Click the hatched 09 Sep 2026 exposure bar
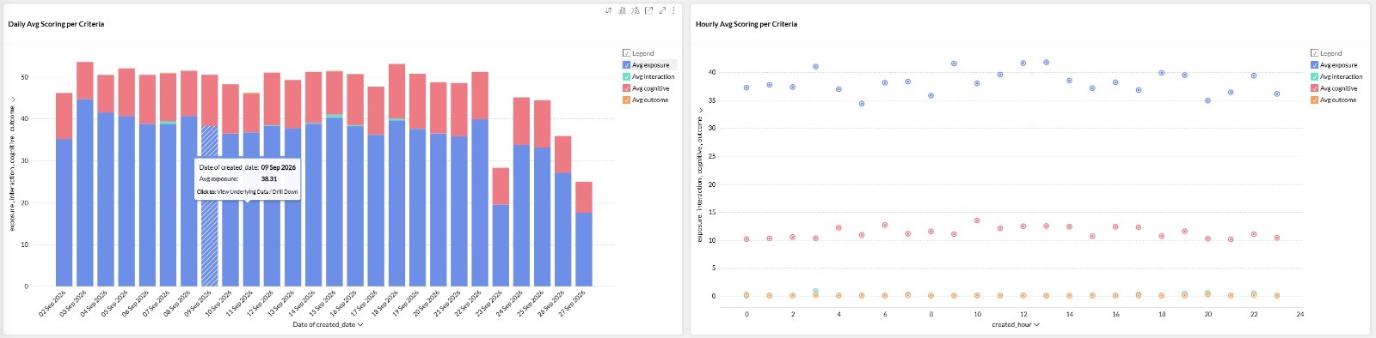 click(210, 206)
